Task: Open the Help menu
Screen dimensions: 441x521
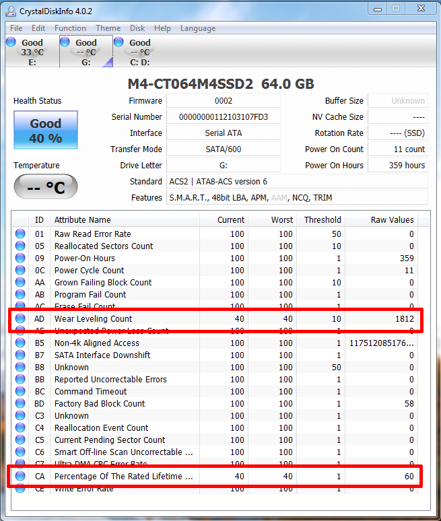Action: pyautogui.click(x=162, y=28)
